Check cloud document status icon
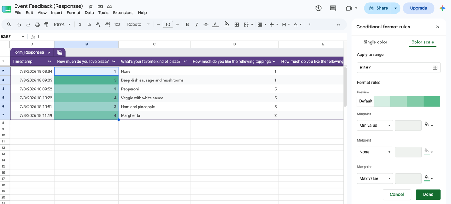Screen dimensions: 451x204 pos(110,6)
